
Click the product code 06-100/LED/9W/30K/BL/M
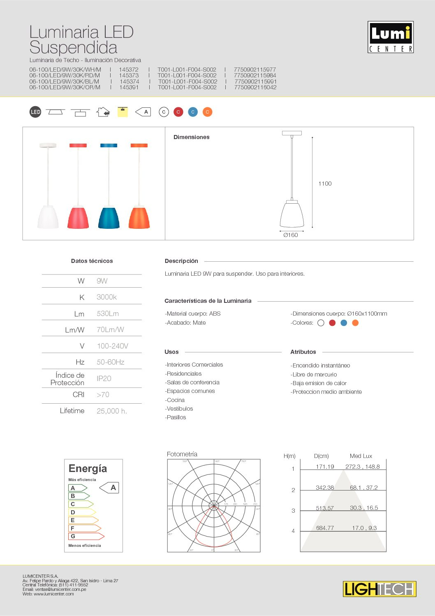[x=64, y=81]
